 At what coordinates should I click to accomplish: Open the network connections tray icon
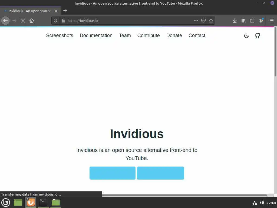tap(255, 203)
